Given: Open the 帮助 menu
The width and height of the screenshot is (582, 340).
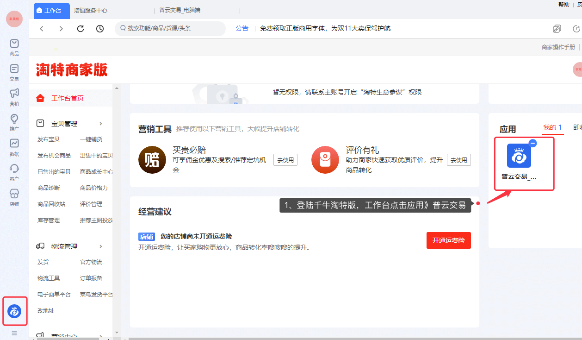Looking at the screenshot, I should coord(564,5).
